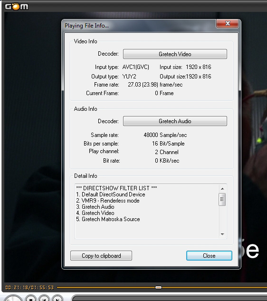This screenshot has height=301, width=267.
Task: Close the Playing File Info dialog via X
Action: point(228,23)
